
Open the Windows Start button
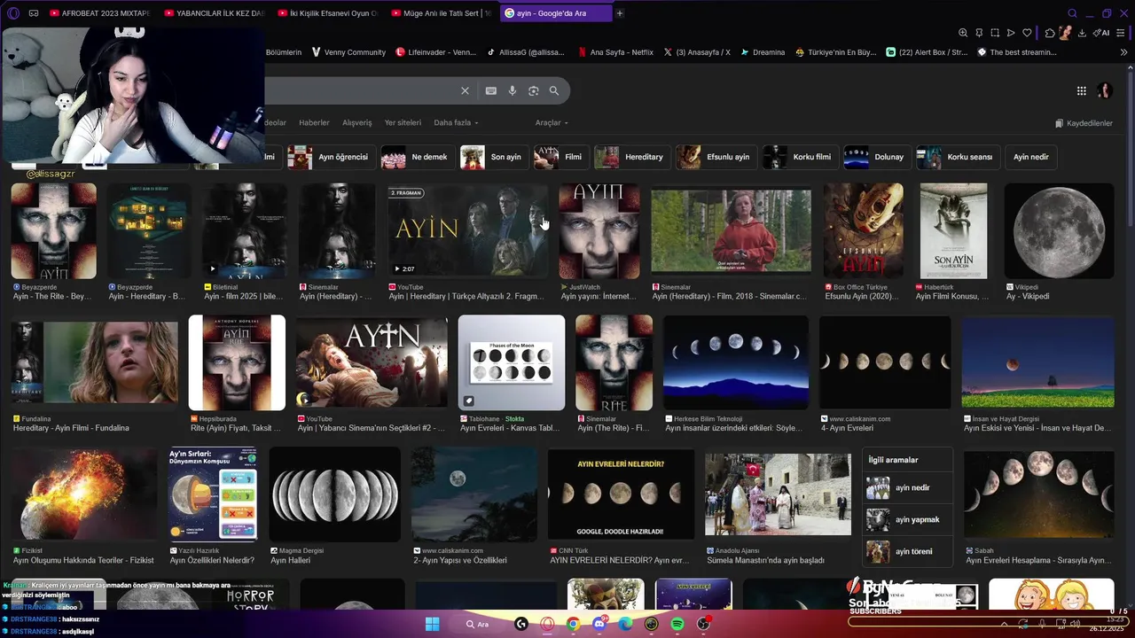(432, 624)
